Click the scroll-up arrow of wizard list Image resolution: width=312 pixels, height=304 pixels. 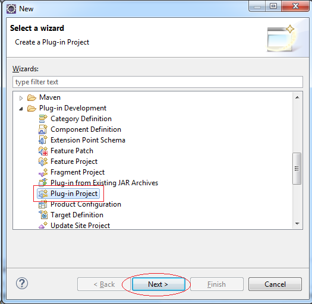297,97
